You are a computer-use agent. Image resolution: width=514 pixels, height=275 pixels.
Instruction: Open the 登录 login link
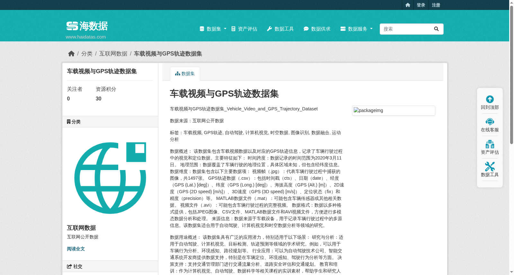421,5
